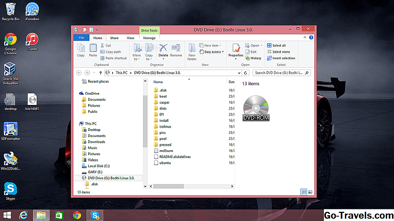Collapse the ribbon using the chevron
The image size is (394, 221).
coord(305,38)
